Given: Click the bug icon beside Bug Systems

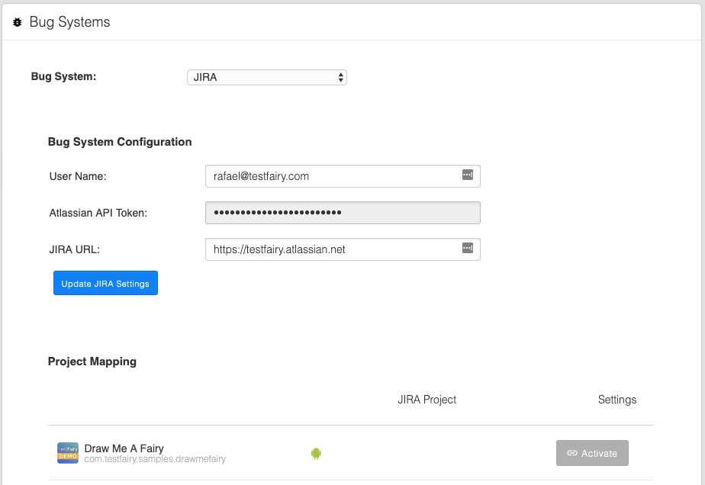Looking at the screenshot, I should [18, 23].
